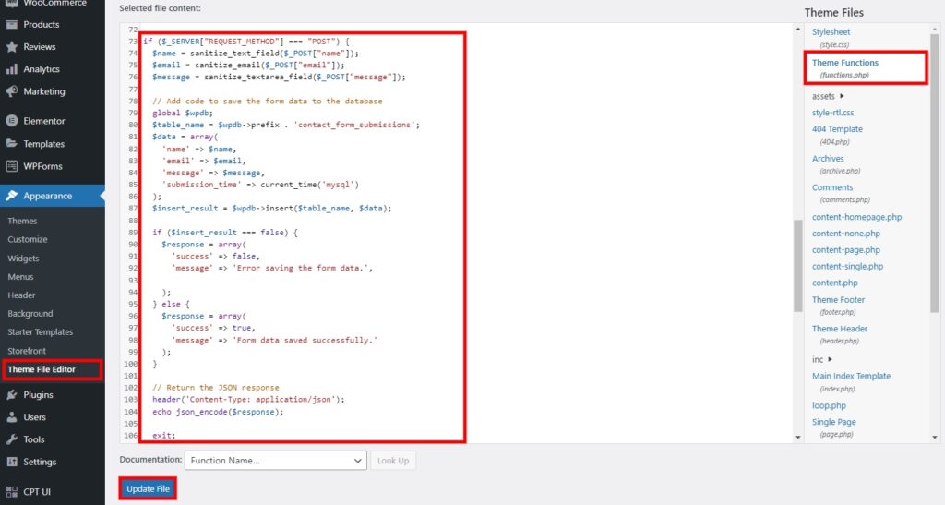Click the Products menu icon
The image size is (945, 505).
point(11,25)
